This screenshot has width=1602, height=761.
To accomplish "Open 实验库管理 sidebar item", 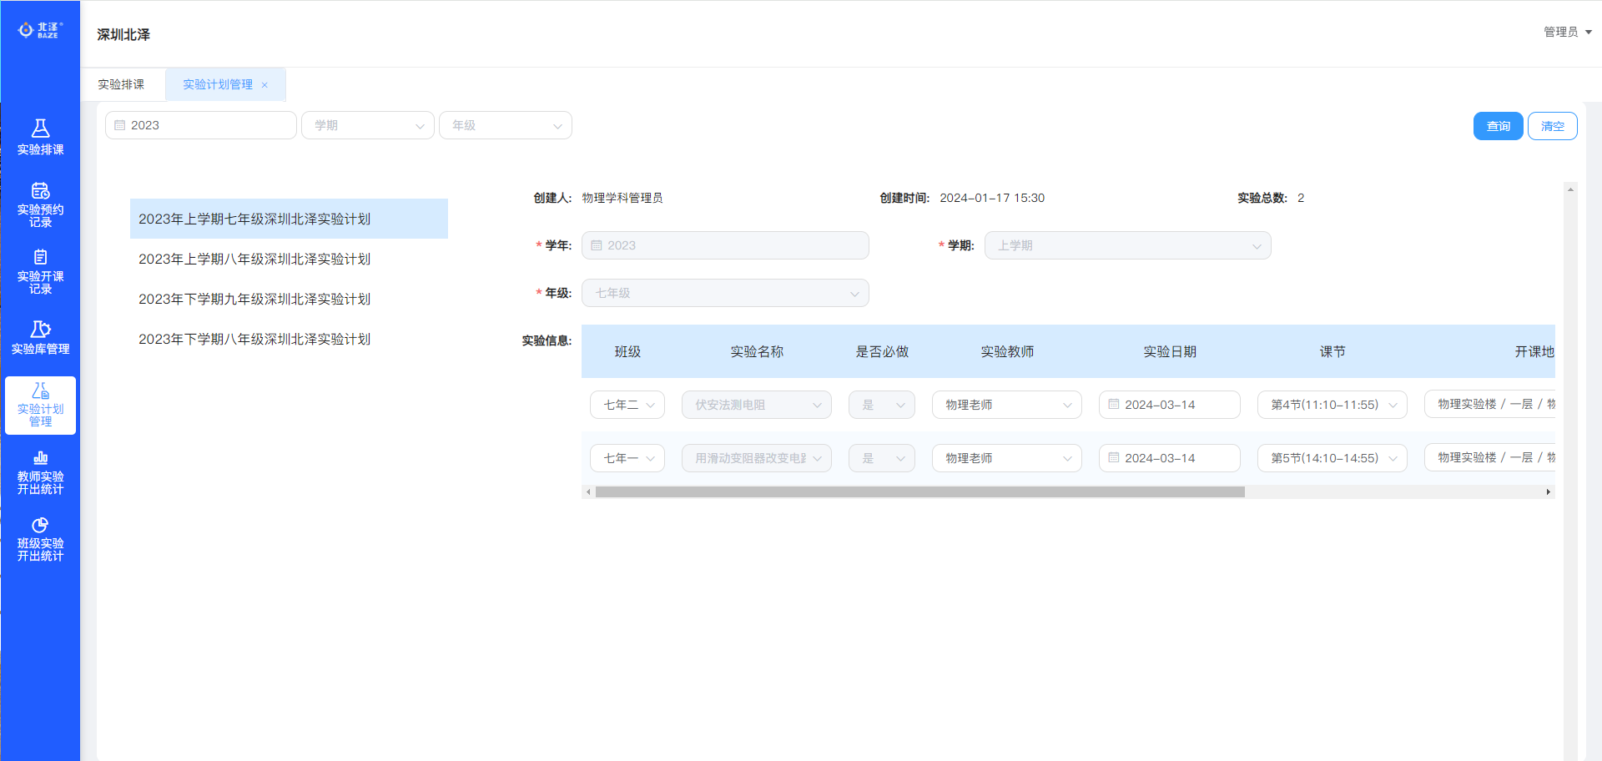I will click(40, 337).
